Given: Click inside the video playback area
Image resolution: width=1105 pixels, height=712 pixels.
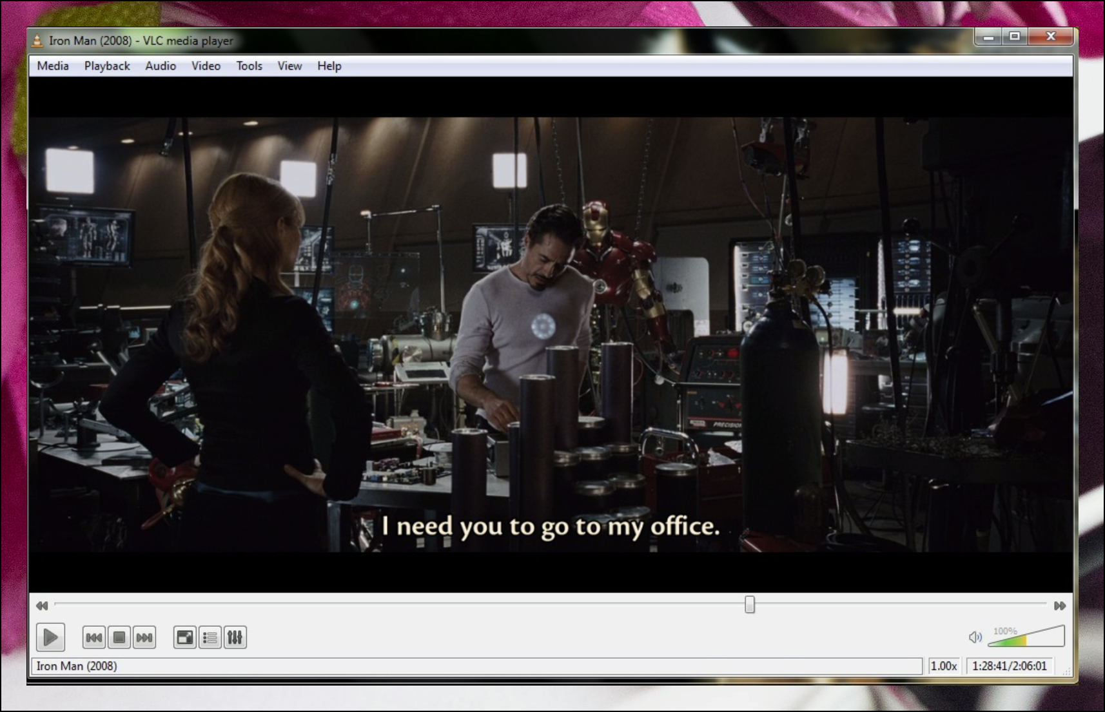Looking at the screenshot, I should (551, 334).
